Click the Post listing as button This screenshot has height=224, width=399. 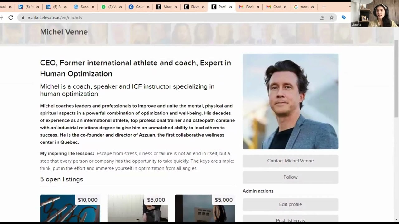click(x=291, y=219)
